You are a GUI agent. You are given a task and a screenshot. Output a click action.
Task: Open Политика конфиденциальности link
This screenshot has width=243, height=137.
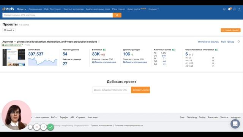pyautogui.click(x=129, y=126)
